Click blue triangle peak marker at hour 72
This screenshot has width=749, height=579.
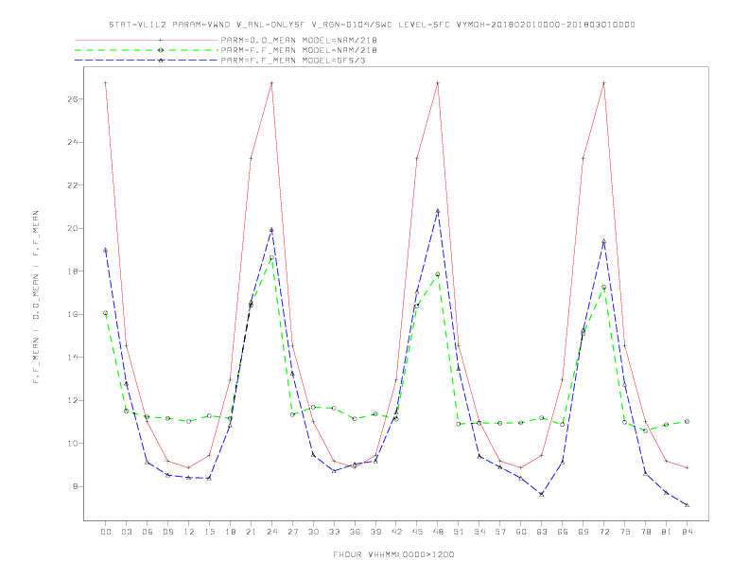(x=604, y=241)
